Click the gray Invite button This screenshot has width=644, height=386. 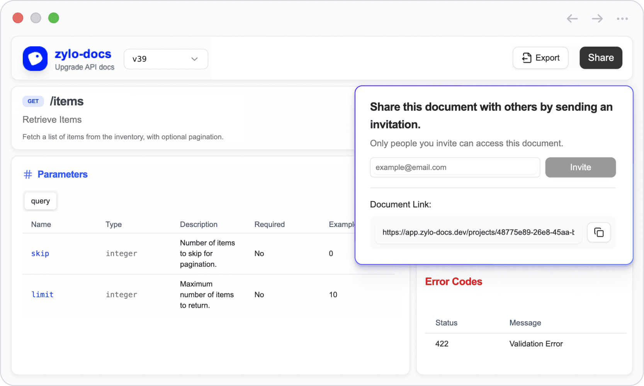tap(580, 167)
